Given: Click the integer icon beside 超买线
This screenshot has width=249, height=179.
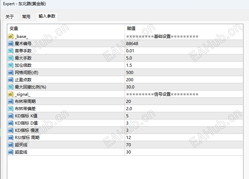Looking at the screenshot, I should click(11, 145).
